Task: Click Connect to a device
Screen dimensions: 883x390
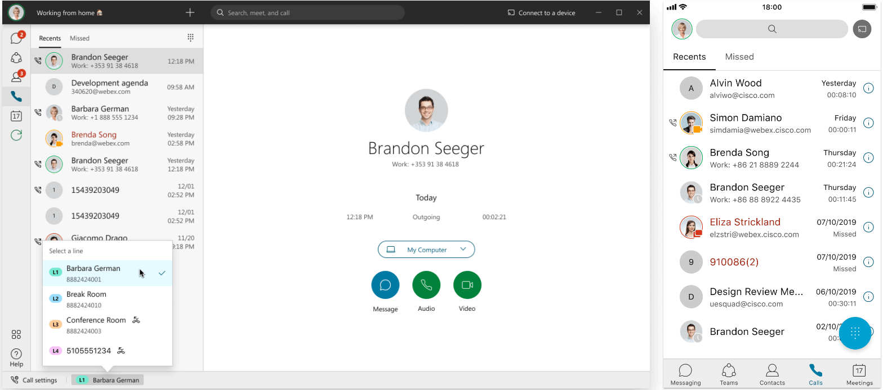Action: click(x=541, y=12)
